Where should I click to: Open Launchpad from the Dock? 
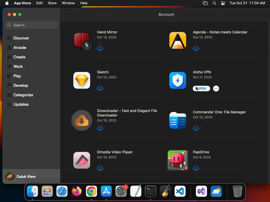pyautogui.click(x=47, y=191)
